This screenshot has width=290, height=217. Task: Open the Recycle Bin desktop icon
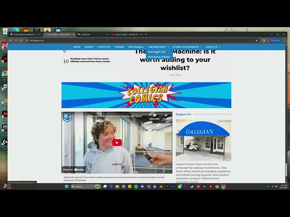pos(5,32)
